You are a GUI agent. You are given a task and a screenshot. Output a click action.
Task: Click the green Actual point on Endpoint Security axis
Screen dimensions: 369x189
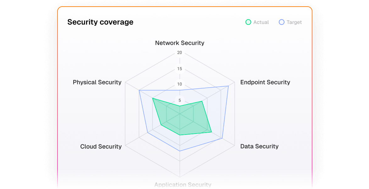coord(202,101)
